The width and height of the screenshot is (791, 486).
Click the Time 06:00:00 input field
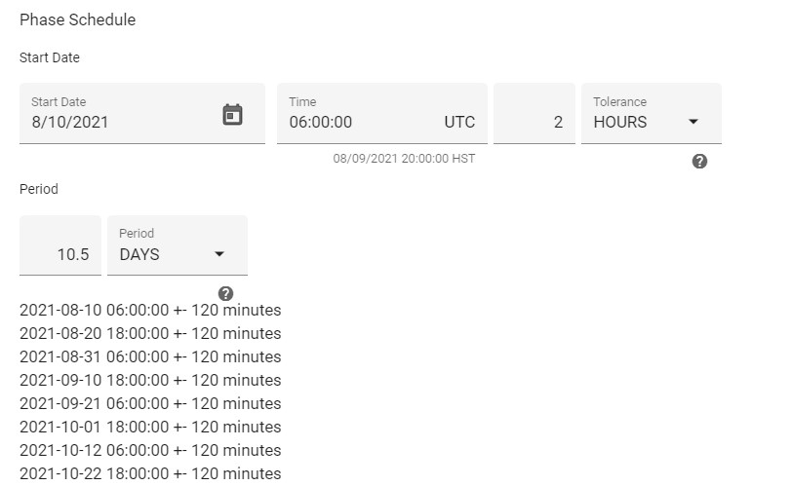click(382, 113)
